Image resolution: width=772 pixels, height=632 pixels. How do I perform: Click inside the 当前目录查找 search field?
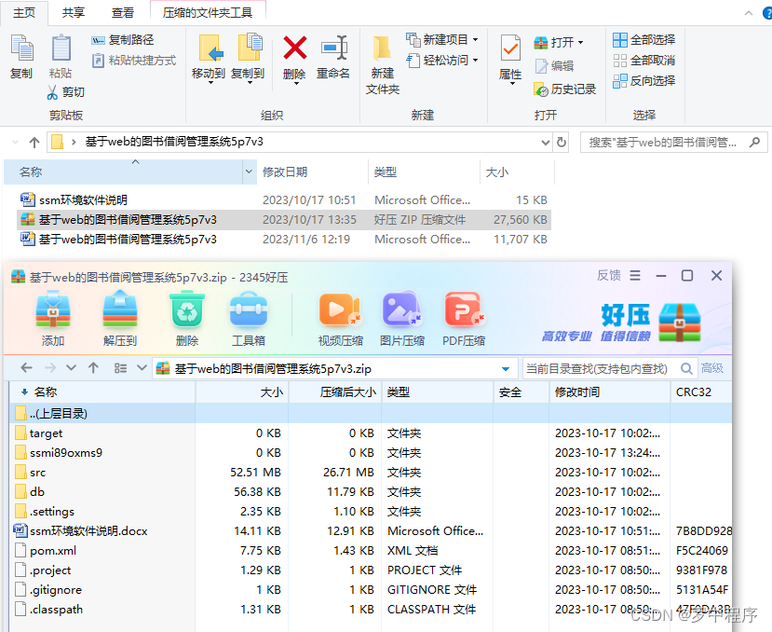coord(610,367)
